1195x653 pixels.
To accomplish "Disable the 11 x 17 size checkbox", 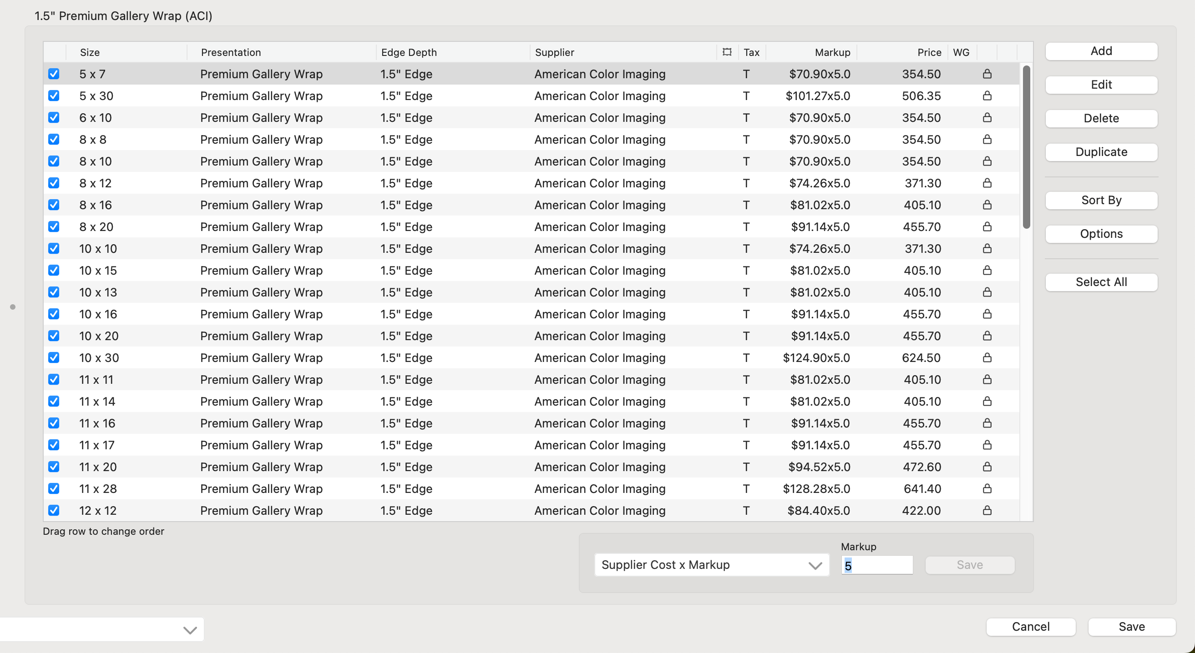I will coord(54,445).
